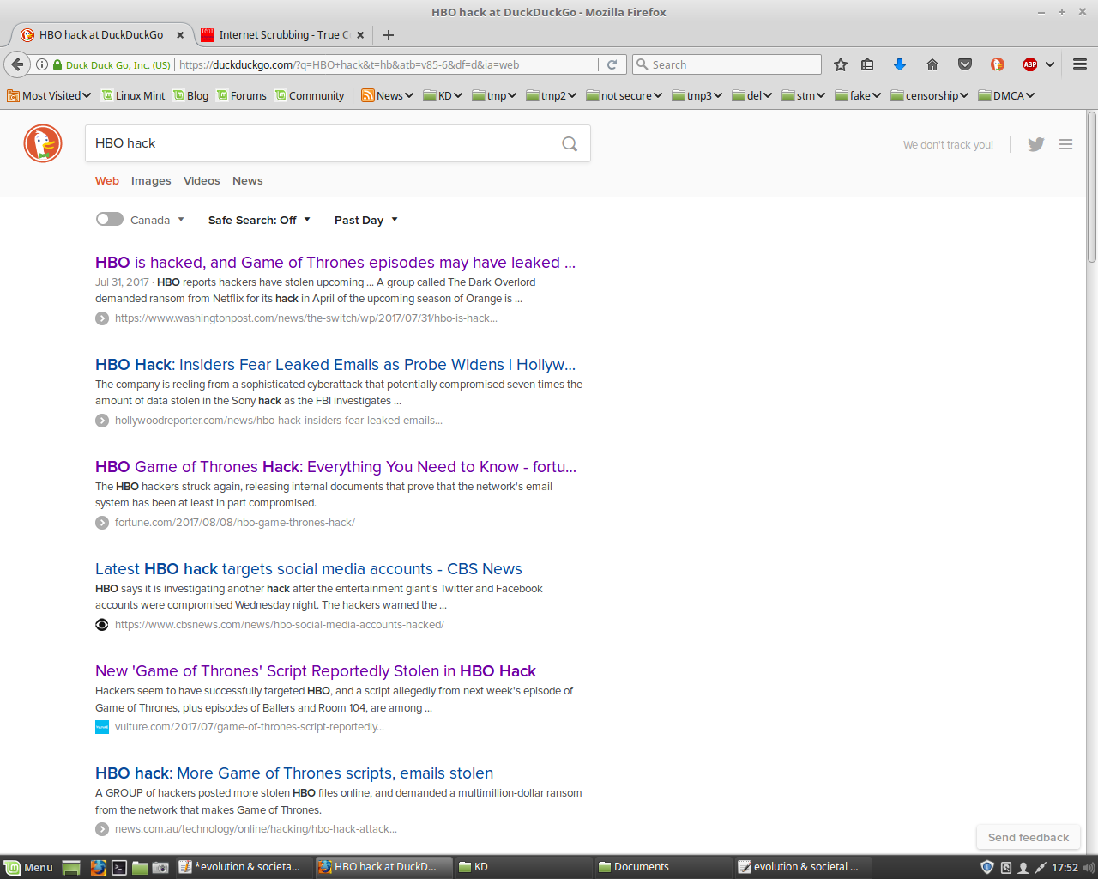Switch to Internet Scrubbing browser tab

283,35
